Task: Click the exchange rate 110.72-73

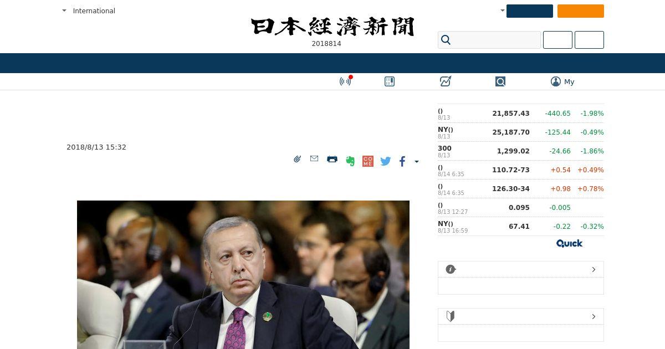Action: click(511, 170)
